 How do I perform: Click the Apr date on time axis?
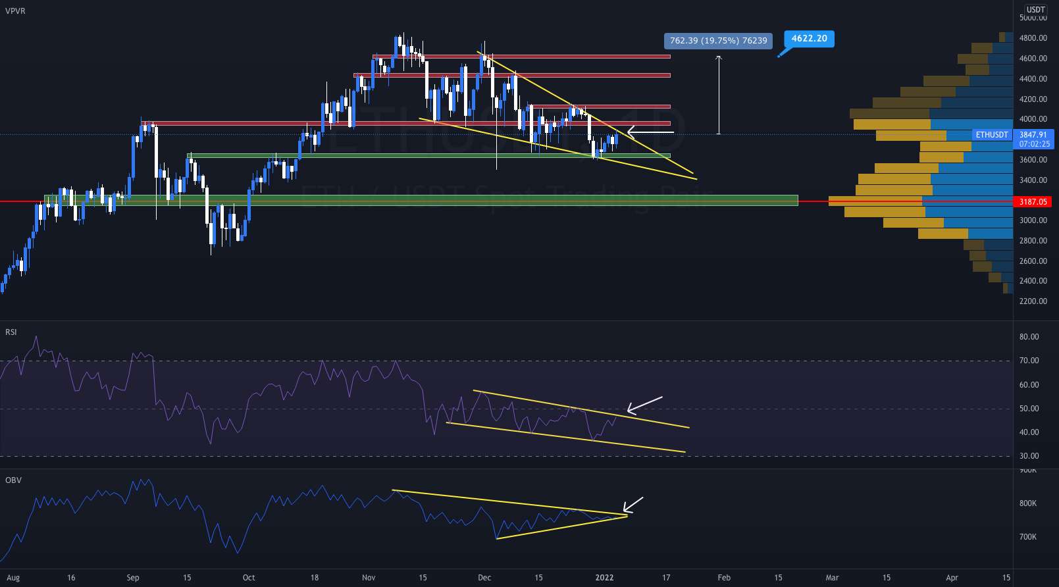click(x=952, y=578)
